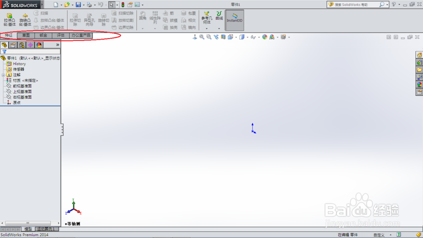Open FeatureManager design tree tab icon
Image resolution: width=423 pixels, height=238 pixels.
coord(4,45)
